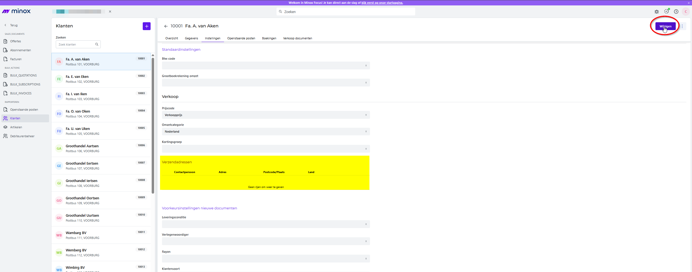
Task: Close the welcome banner
Action: (689, 3)
